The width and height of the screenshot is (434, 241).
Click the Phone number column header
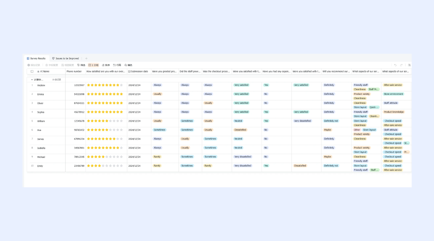tap(74, 71)
